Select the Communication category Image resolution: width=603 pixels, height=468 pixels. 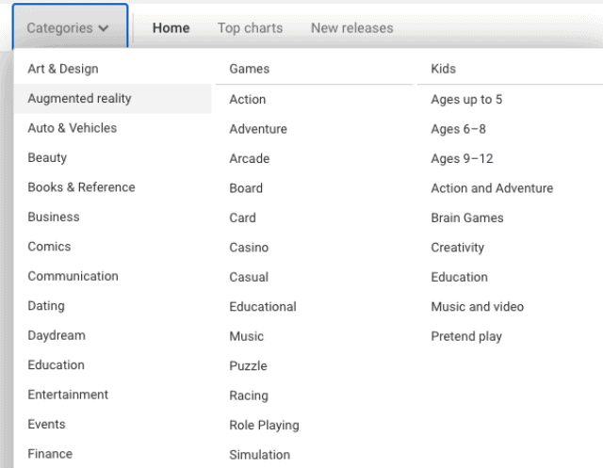coord(73,276)
